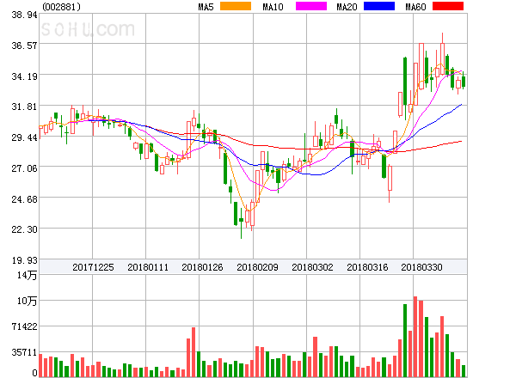This screenshot has width=516, height=378.
Task: Click the 35711 volume axis label
Action: click(x=24, y=352)
